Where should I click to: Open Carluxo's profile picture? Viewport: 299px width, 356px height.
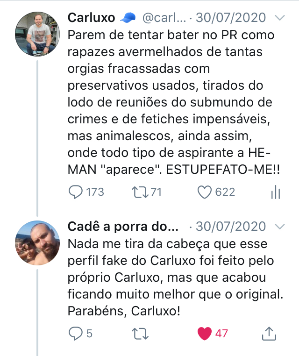[x=38, y=33]
